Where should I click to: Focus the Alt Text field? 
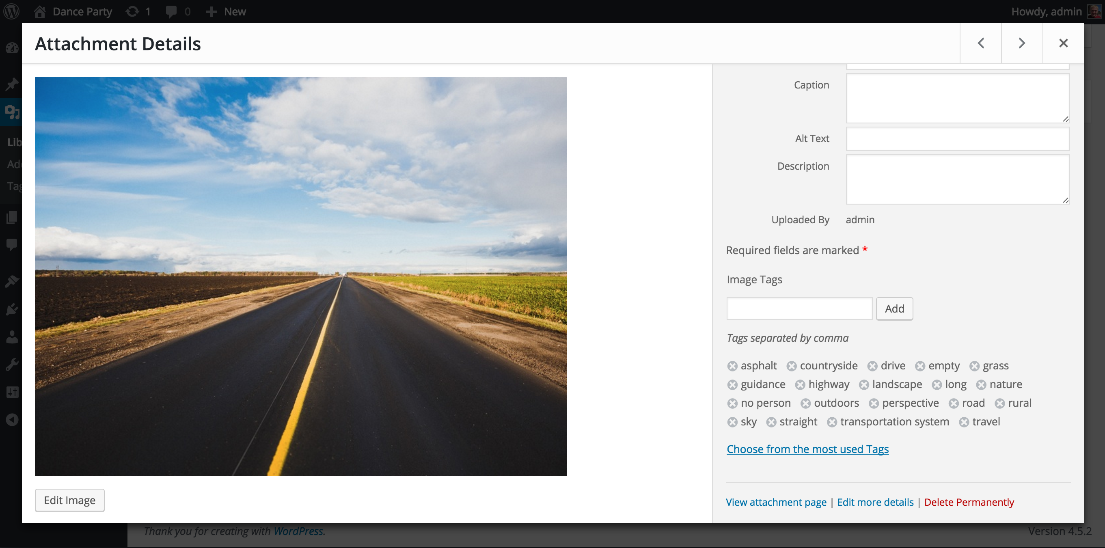tap(958, 138)
